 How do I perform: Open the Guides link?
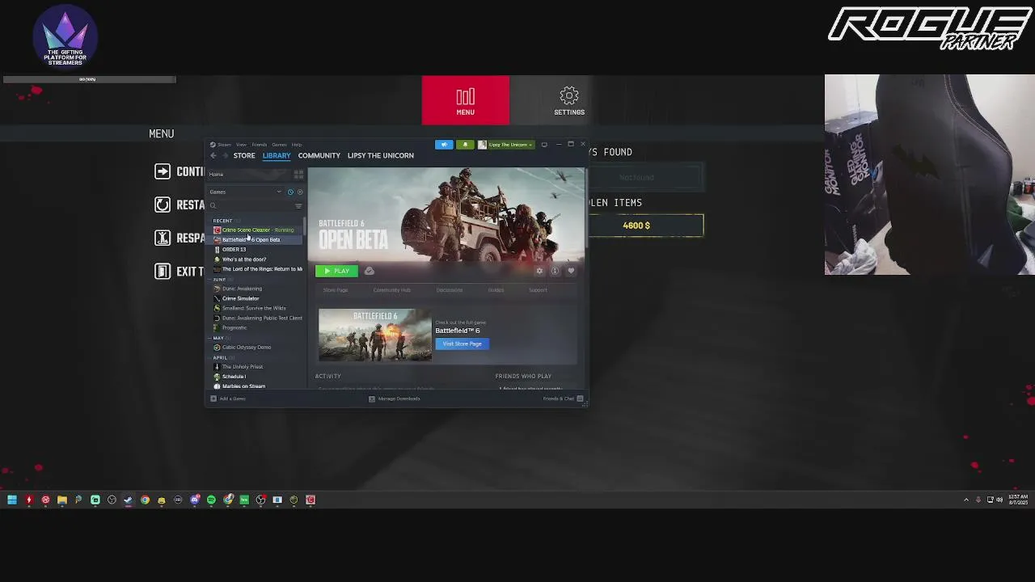[x=496, y=290]
